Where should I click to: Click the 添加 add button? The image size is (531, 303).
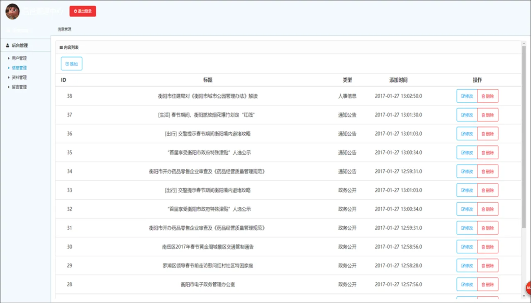click(x=71, y=64)
